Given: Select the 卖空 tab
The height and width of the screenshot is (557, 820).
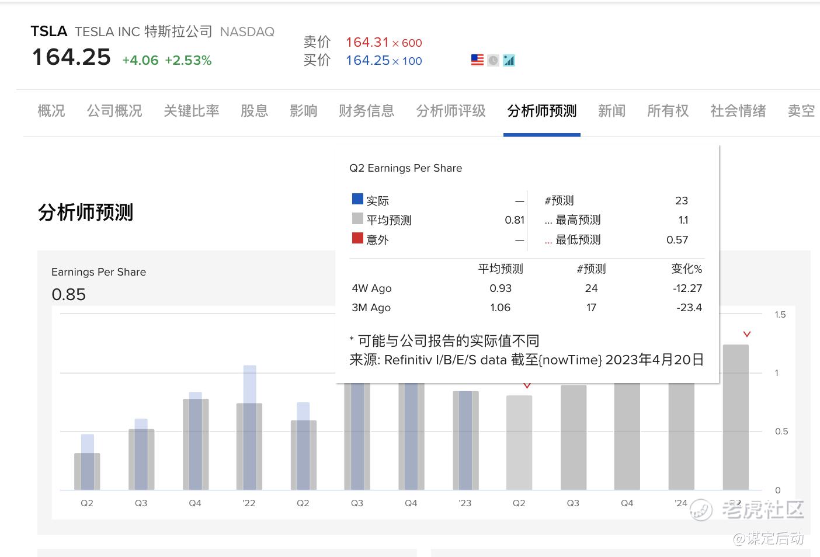Looking at the screenshot, I should pos(801,111).
